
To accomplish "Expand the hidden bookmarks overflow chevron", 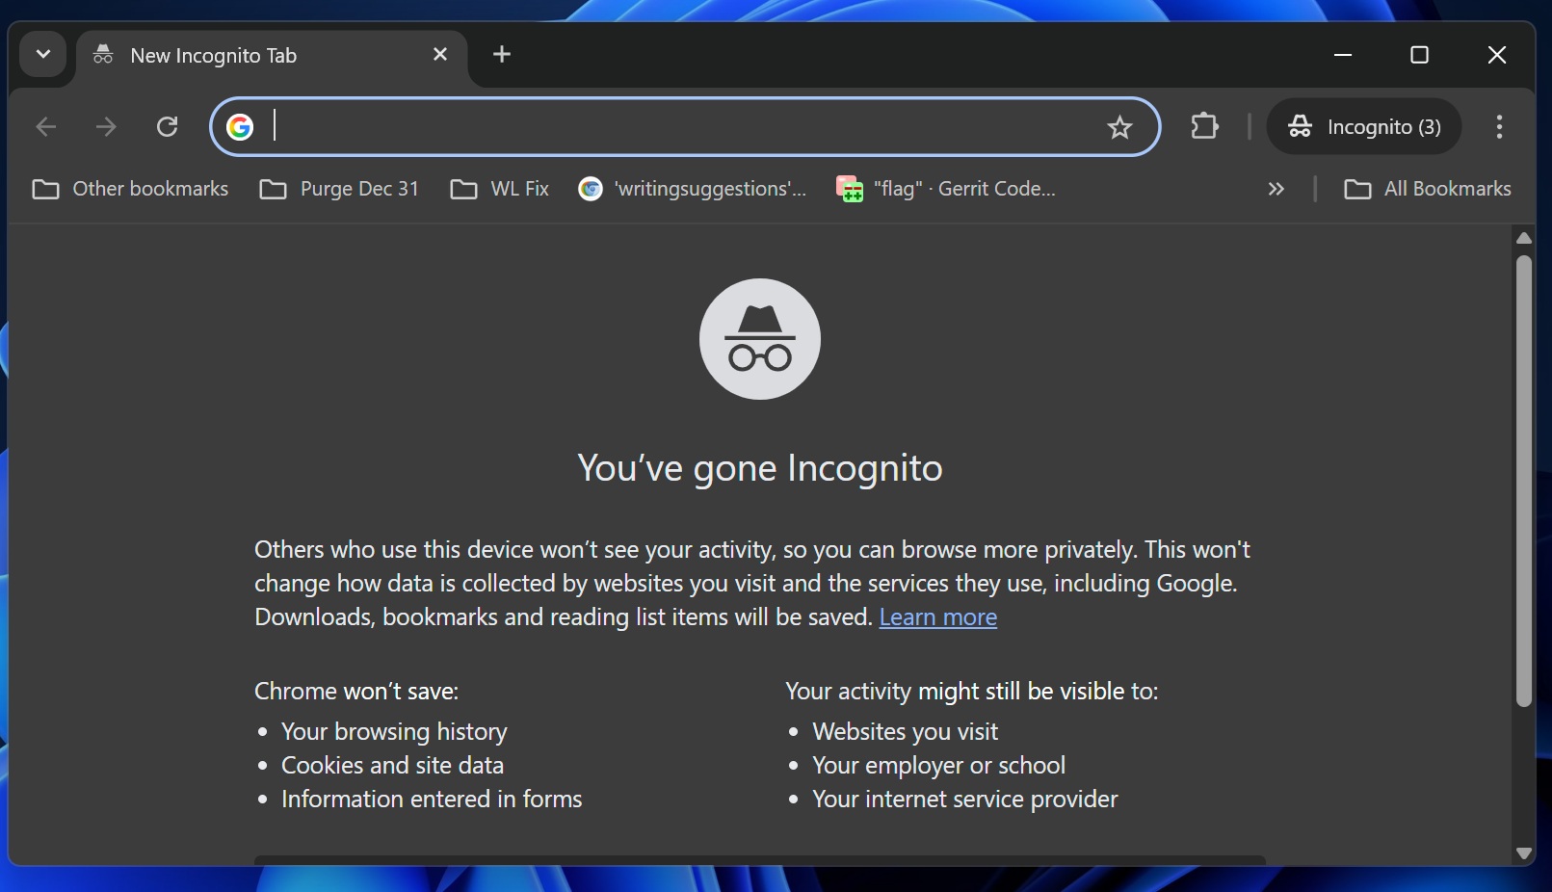I will click(x=1276, y=189).
